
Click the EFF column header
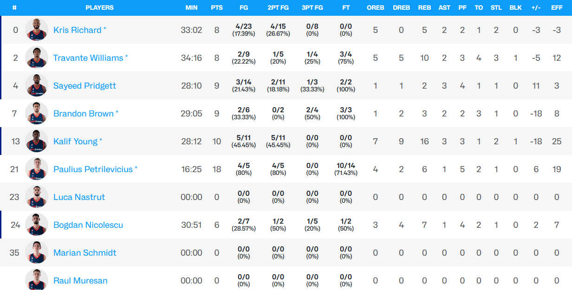pos(557,7)
